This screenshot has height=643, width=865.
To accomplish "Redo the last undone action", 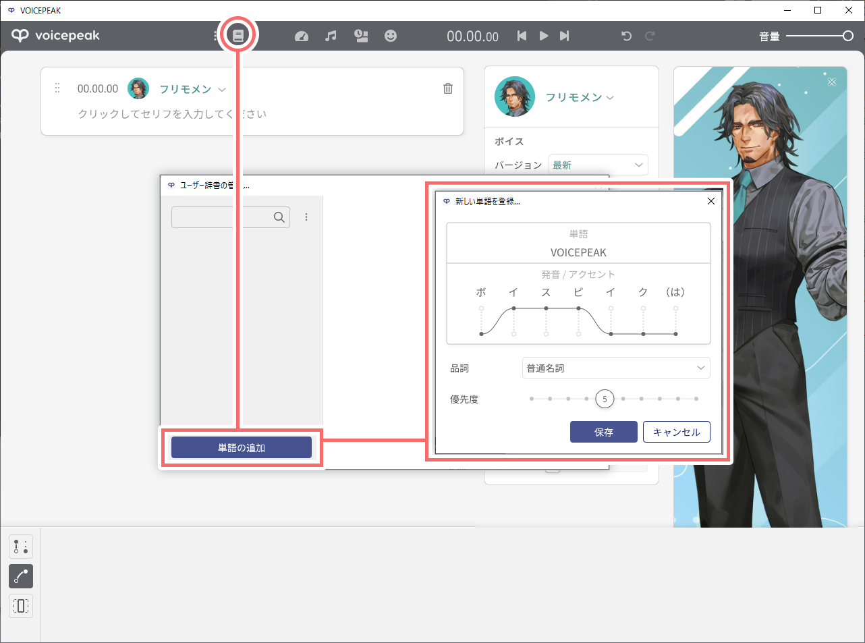I will (650, 36).
